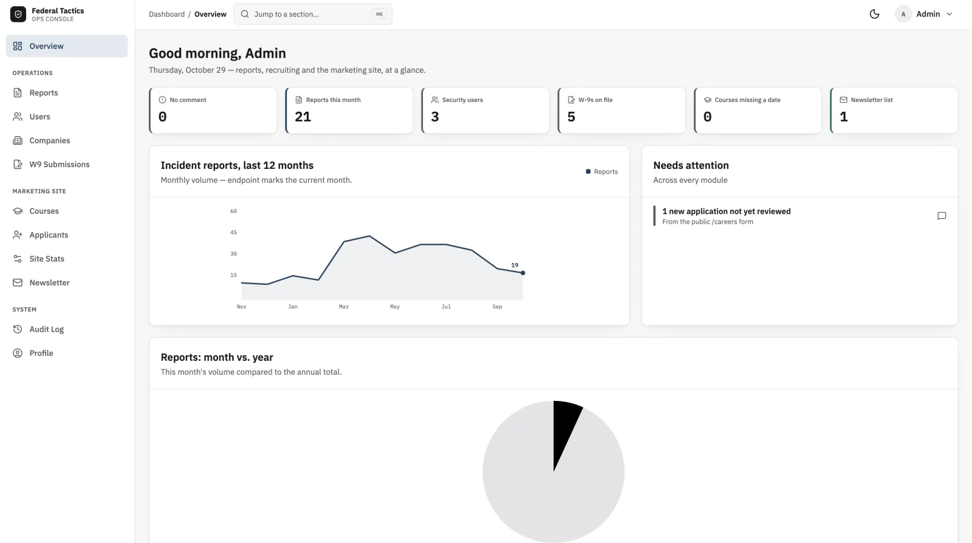Screen dimensions: 972x543
Task: Click the Applicants person-plus icon
Action: coord(18,234)
